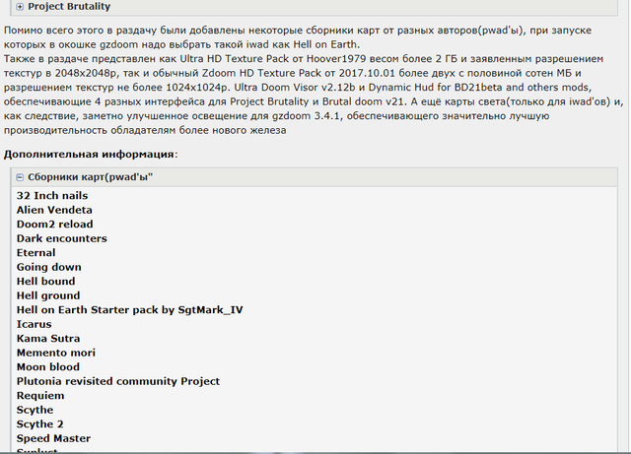Select the Requiem entry

coord(40,396)
